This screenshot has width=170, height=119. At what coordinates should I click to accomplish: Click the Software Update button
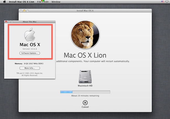(30, 53)
